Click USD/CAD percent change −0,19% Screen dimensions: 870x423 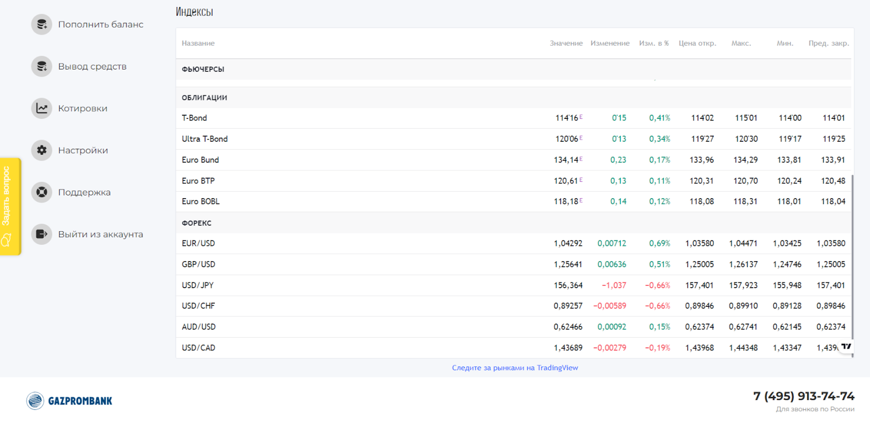pos(657,348)
